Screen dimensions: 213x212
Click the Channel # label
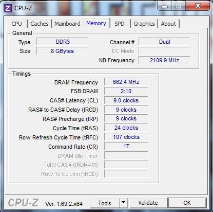(122, 42)
